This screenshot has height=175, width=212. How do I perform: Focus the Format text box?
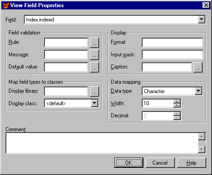172,43
